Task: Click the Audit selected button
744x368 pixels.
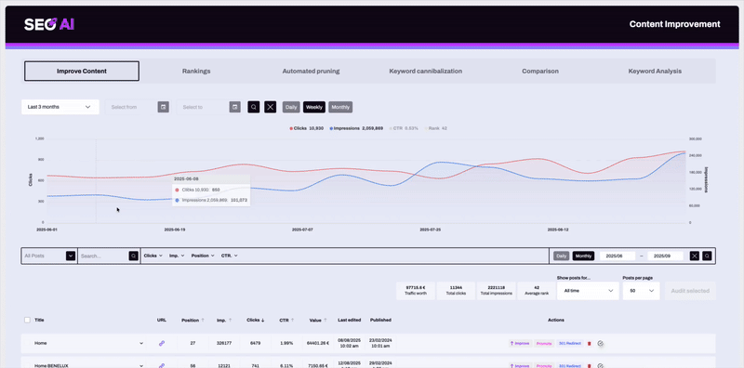Action: 690,291
